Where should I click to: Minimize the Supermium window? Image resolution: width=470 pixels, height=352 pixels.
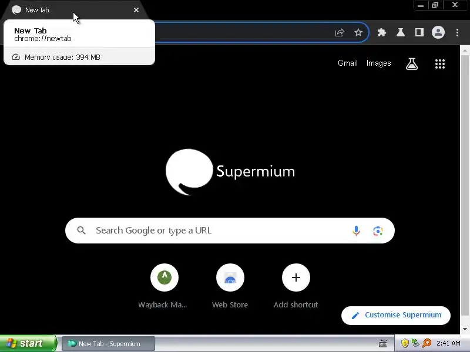(x=421, y=5)
